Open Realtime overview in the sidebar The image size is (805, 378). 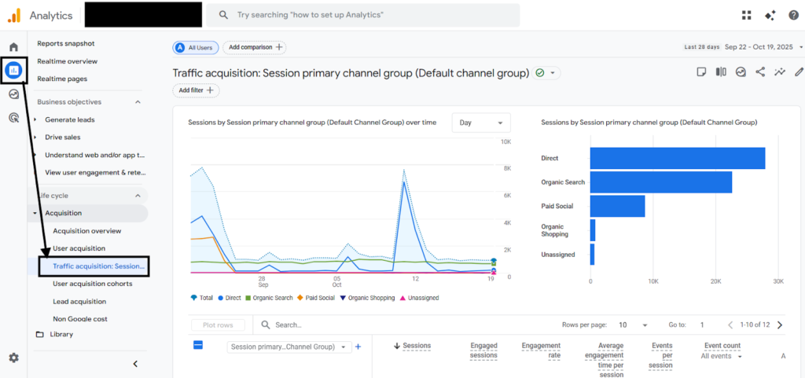coord(68,61)
